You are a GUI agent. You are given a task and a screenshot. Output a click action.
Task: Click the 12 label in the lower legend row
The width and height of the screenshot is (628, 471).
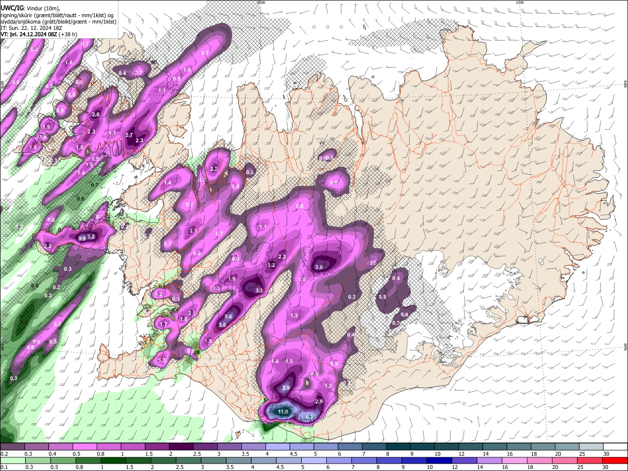click(x=454, y=467)
